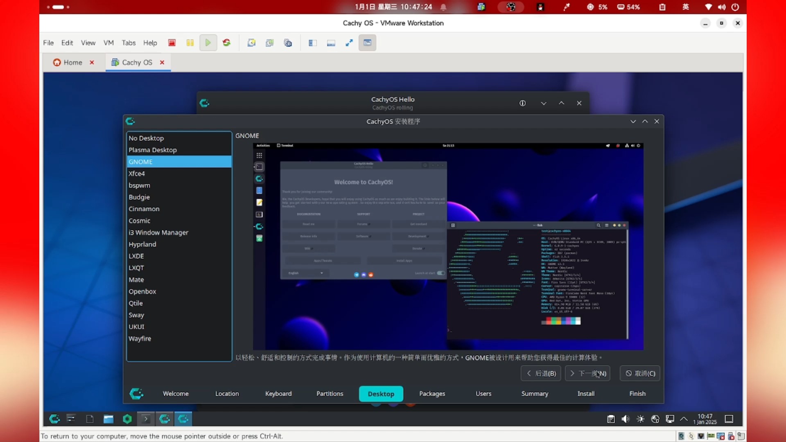Open file manager in guest taskbar
The height and width of the screenshot is (442, 786).
pyautogui.click(x=108, y=419)
